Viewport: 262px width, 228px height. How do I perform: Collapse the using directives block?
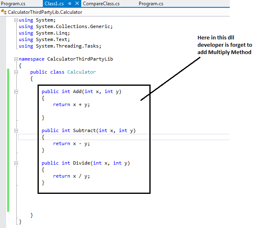[16, 20]
